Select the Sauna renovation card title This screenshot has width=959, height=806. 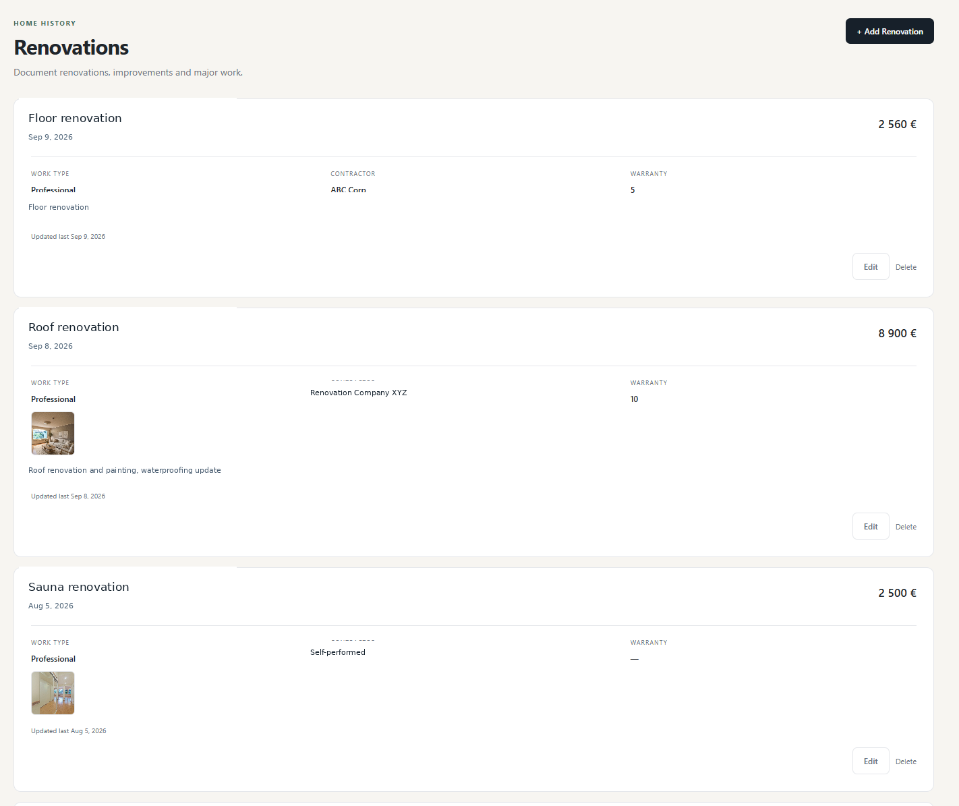click(x=79, y=587)
